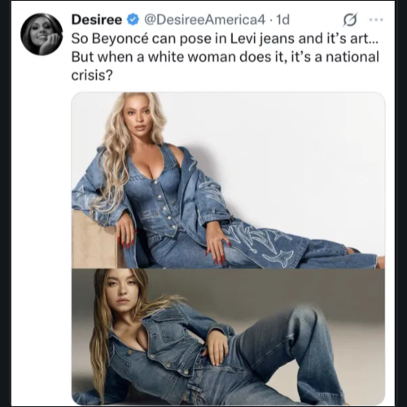
Task: Click the word 'crisis?' in tweet
Action: (x=92, y=76)
